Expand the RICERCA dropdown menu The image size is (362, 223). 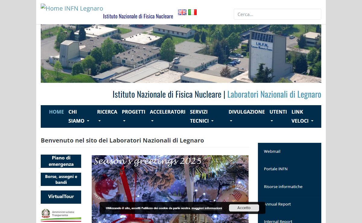click(x=107, y=116)
